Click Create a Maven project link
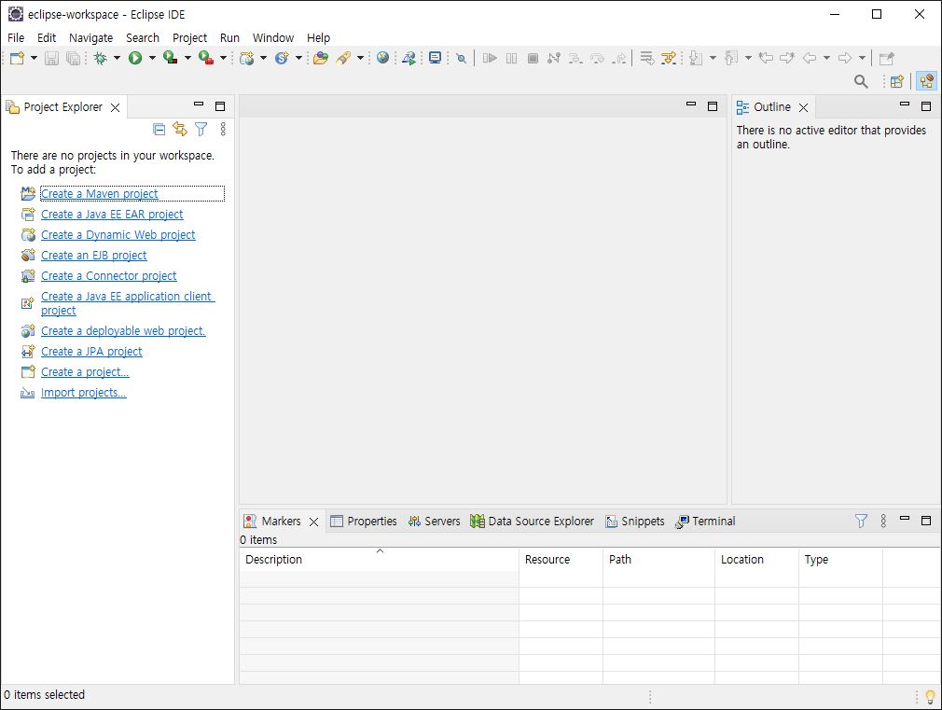Image resolution: width=942 pixels, height=710 pixels. (x=100, y=193)
